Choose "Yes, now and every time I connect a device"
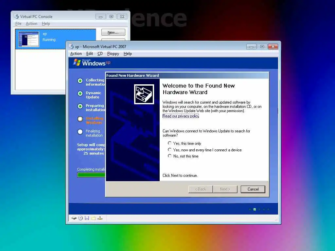Viewport: 335px width, 251px height. coord(170,150)
